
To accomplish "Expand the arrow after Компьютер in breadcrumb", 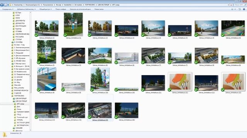I will (24, 5).
